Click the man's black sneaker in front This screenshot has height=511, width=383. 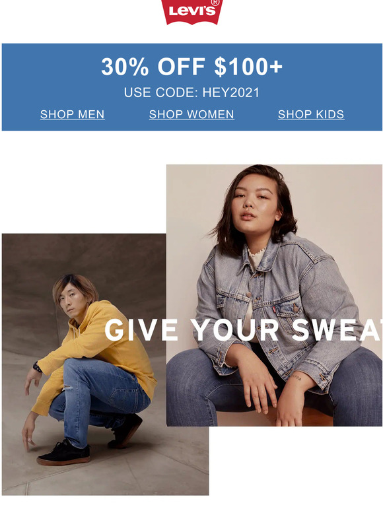pyautogui.click(x=63, y=453)
